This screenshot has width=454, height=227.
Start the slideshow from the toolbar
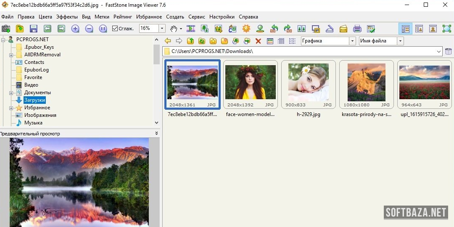(191, 29)
